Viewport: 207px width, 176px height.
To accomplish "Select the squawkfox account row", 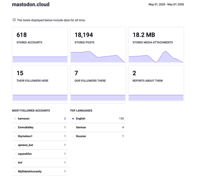I will click(x=40, y=154).
